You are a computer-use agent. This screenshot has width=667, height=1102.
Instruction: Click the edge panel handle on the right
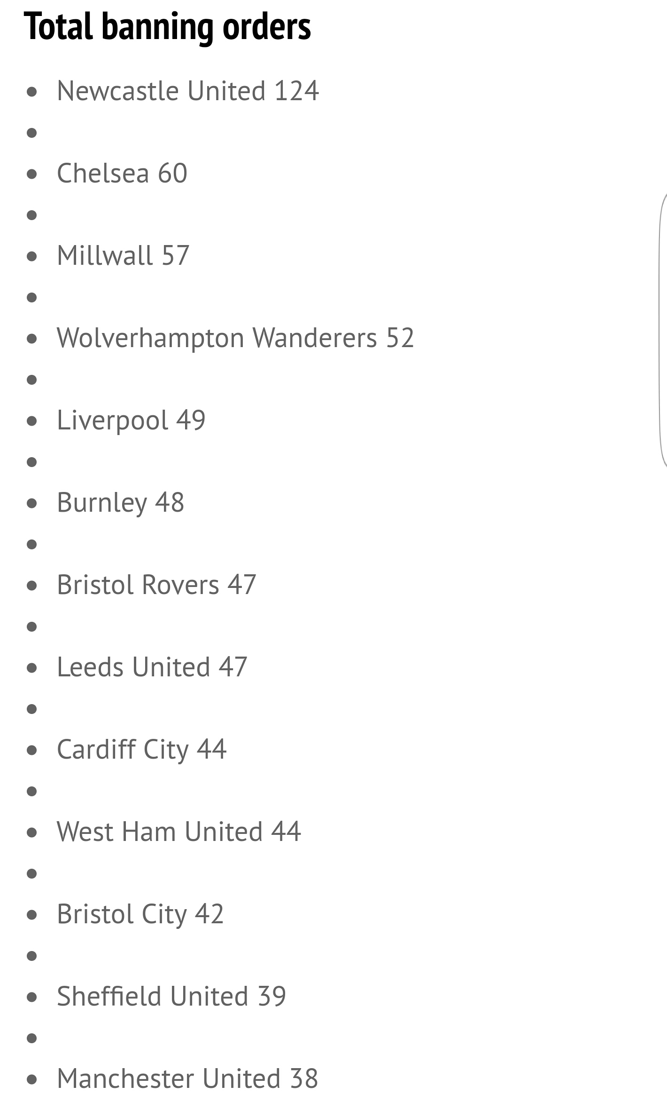point(663,329)
